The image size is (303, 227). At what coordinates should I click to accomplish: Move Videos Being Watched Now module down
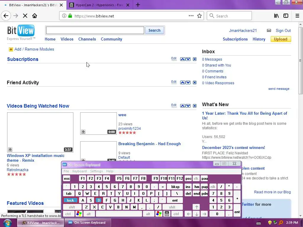coord(188,106)
